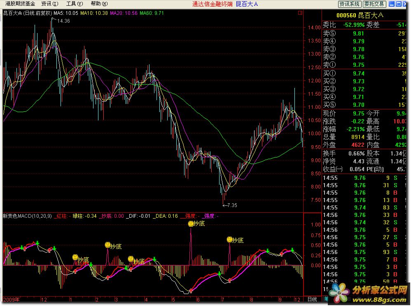This screenshot has height=306, width=411.
Task: Select the 卖③ 9.78 ask row
Action: click(364, 49)
